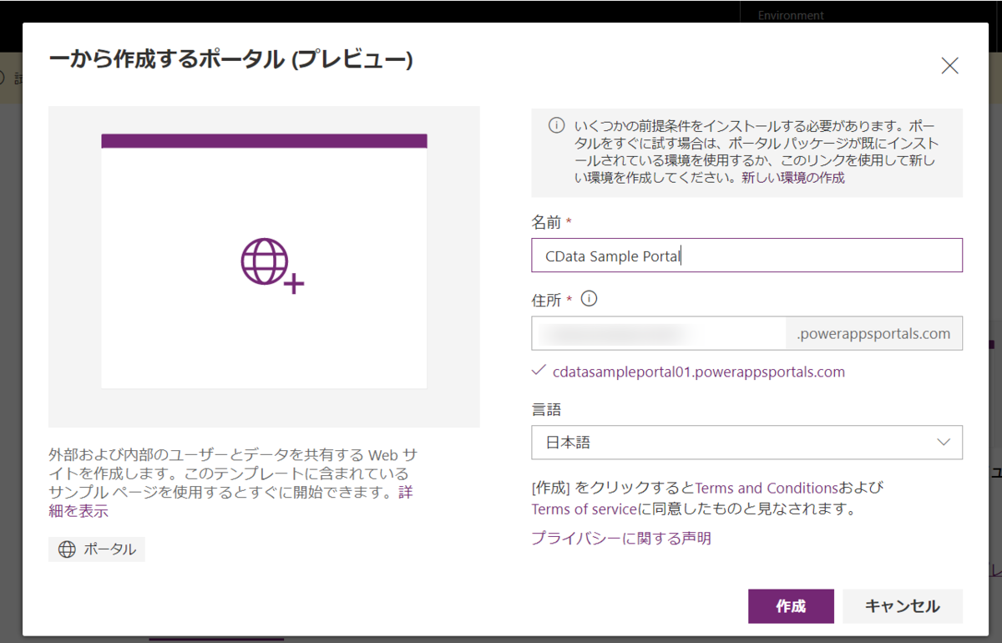1002x643 pixels.
Task: Open the 言語 dropdown showing 日本語
Action: [x=746, y=443]
